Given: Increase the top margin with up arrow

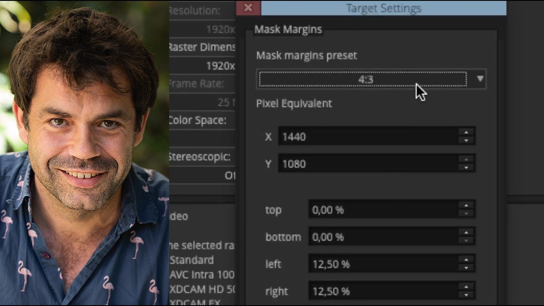Looking at the screenshot, I should tap(466, 206).
